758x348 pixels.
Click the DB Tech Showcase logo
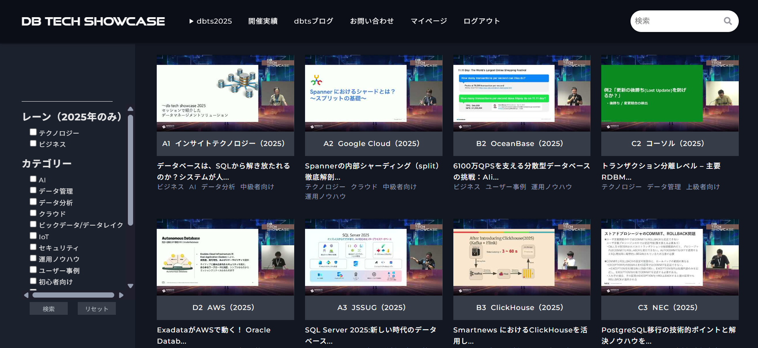tap(93, 21)
